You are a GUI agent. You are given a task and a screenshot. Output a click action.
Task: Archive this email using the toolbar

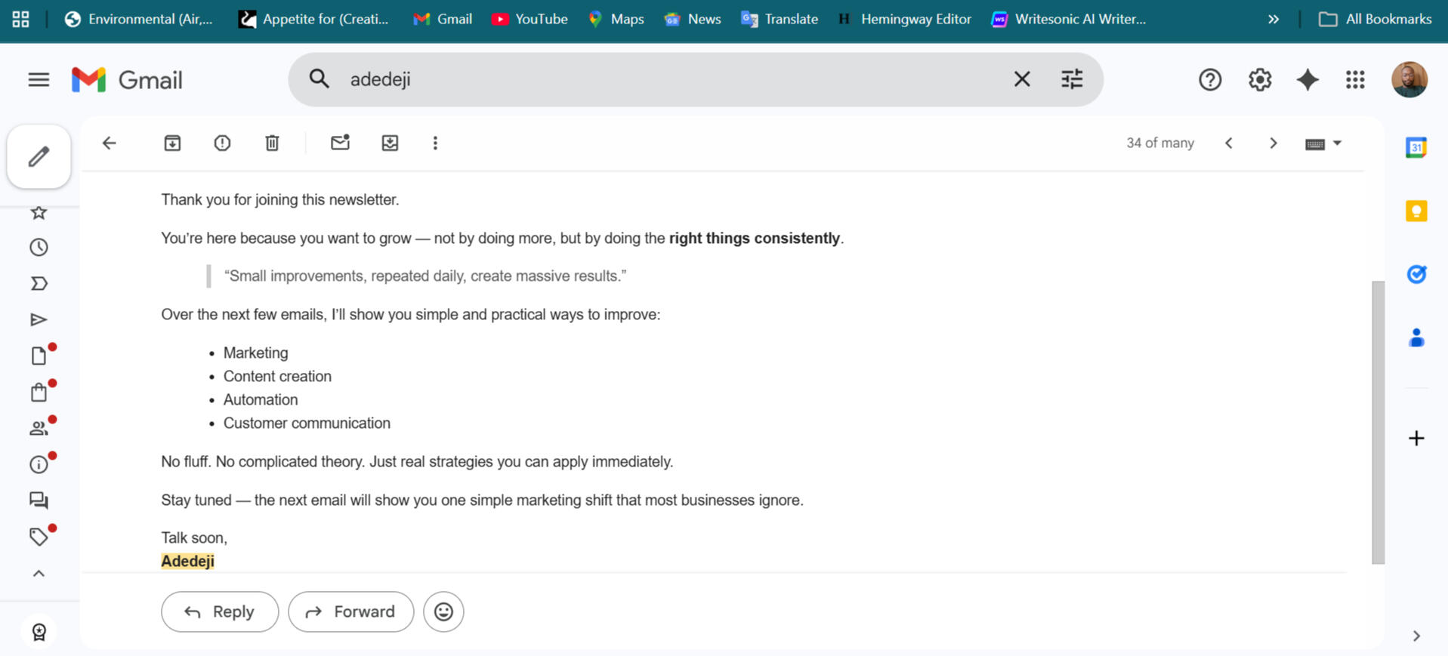coord(172,143)
